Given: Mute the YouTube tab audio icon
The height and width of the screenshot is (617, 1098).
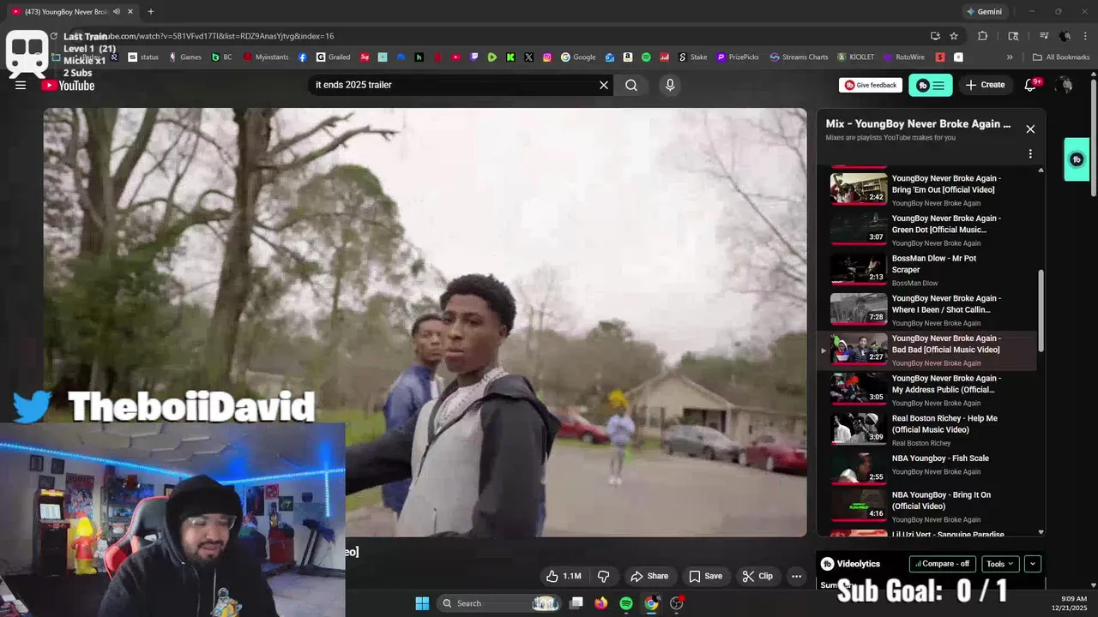Looking at the screenshot, I should (x=117, y=11).
